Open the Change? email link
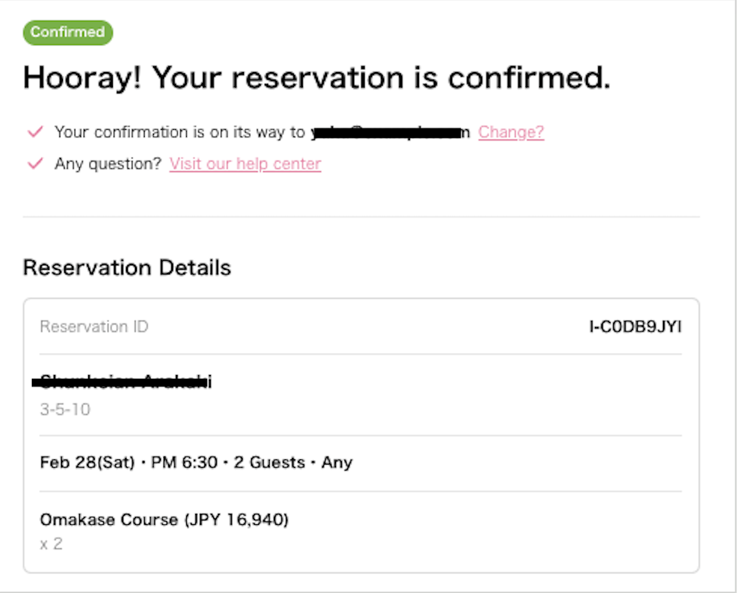Screen dimensions: 737x593 (x=511, y=132)
